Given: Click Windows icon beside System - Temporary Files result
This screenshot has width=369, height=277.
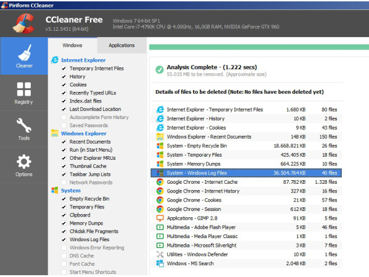Looking at the screenshot, I should tap(160, 155).
